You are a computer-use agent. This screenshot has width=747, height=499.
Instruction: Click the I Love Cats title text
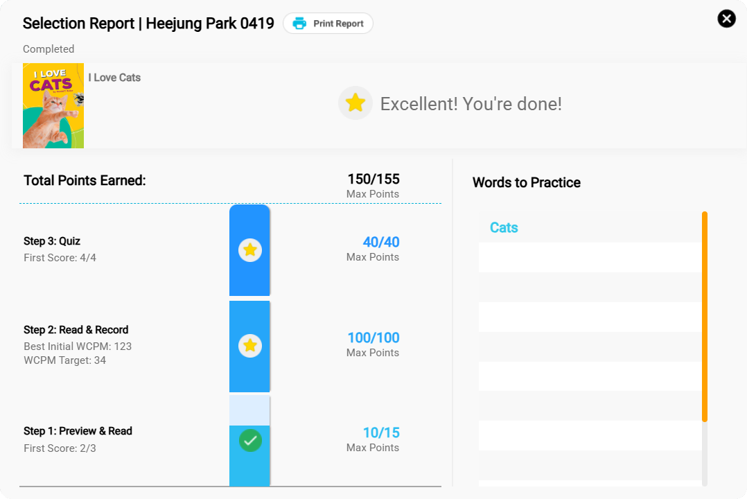point(114,78)
